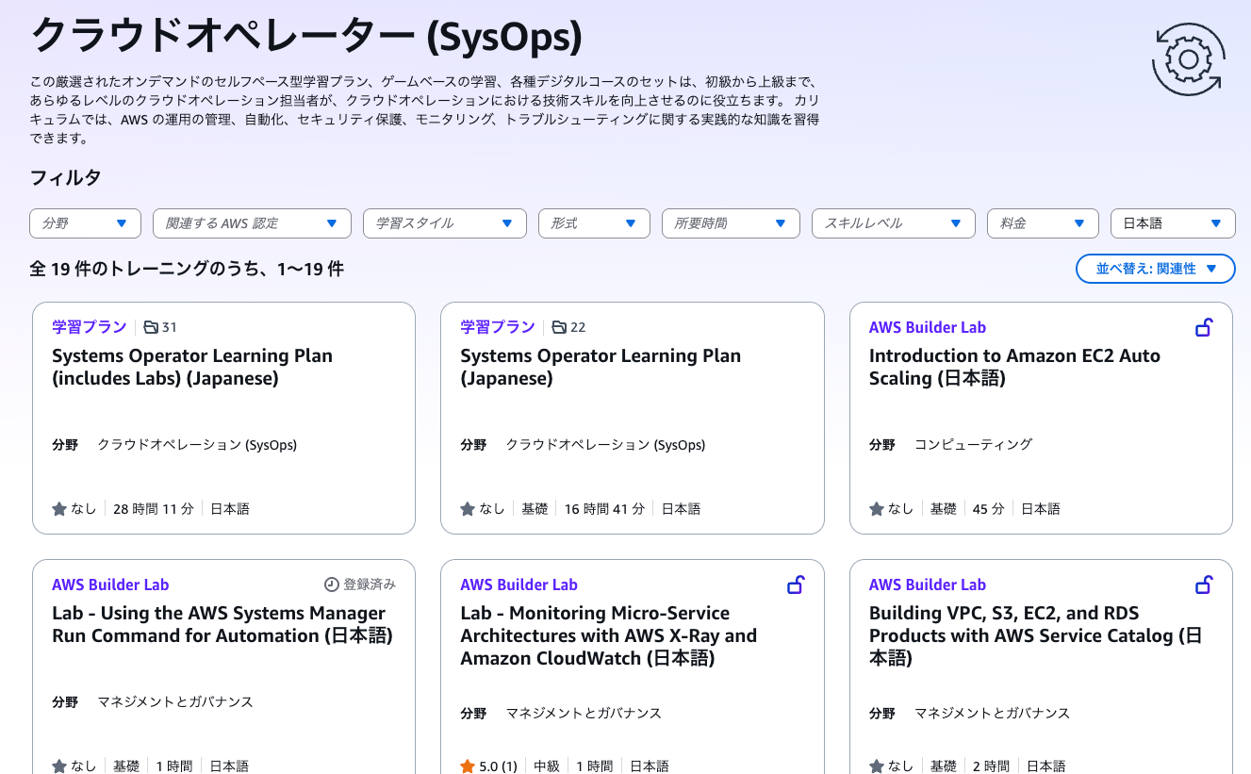Click 中級 skill level on X-Ray card
This screenshot has height=774, width=1251.
(547, 766)
